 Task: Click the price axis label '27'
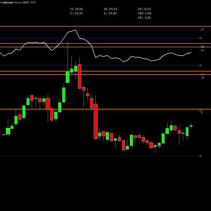[x=202, y=30]
